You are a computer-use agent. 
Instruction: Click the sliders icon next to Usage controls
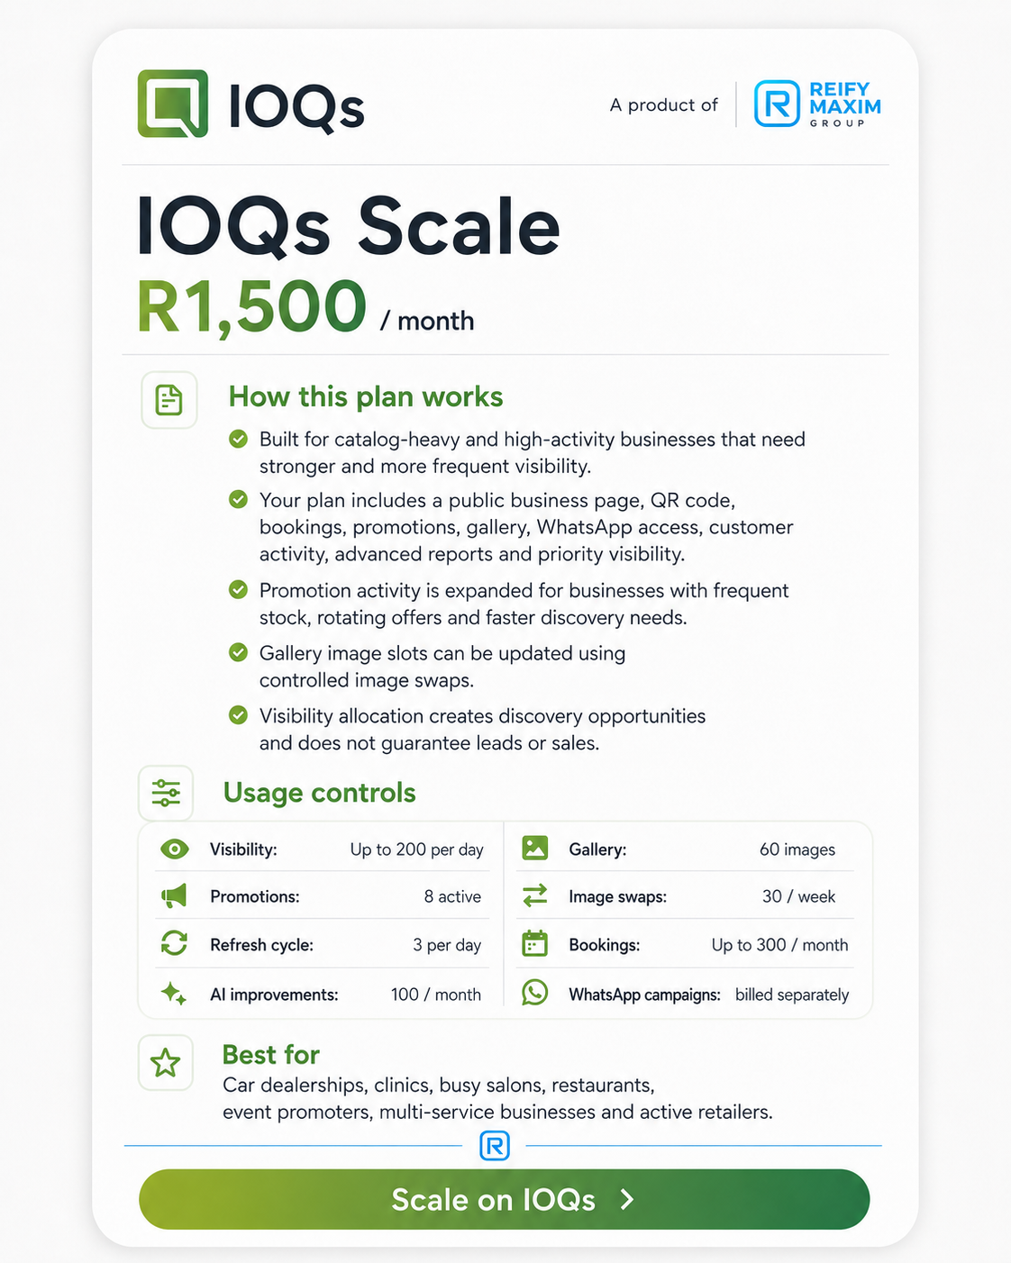166,793
